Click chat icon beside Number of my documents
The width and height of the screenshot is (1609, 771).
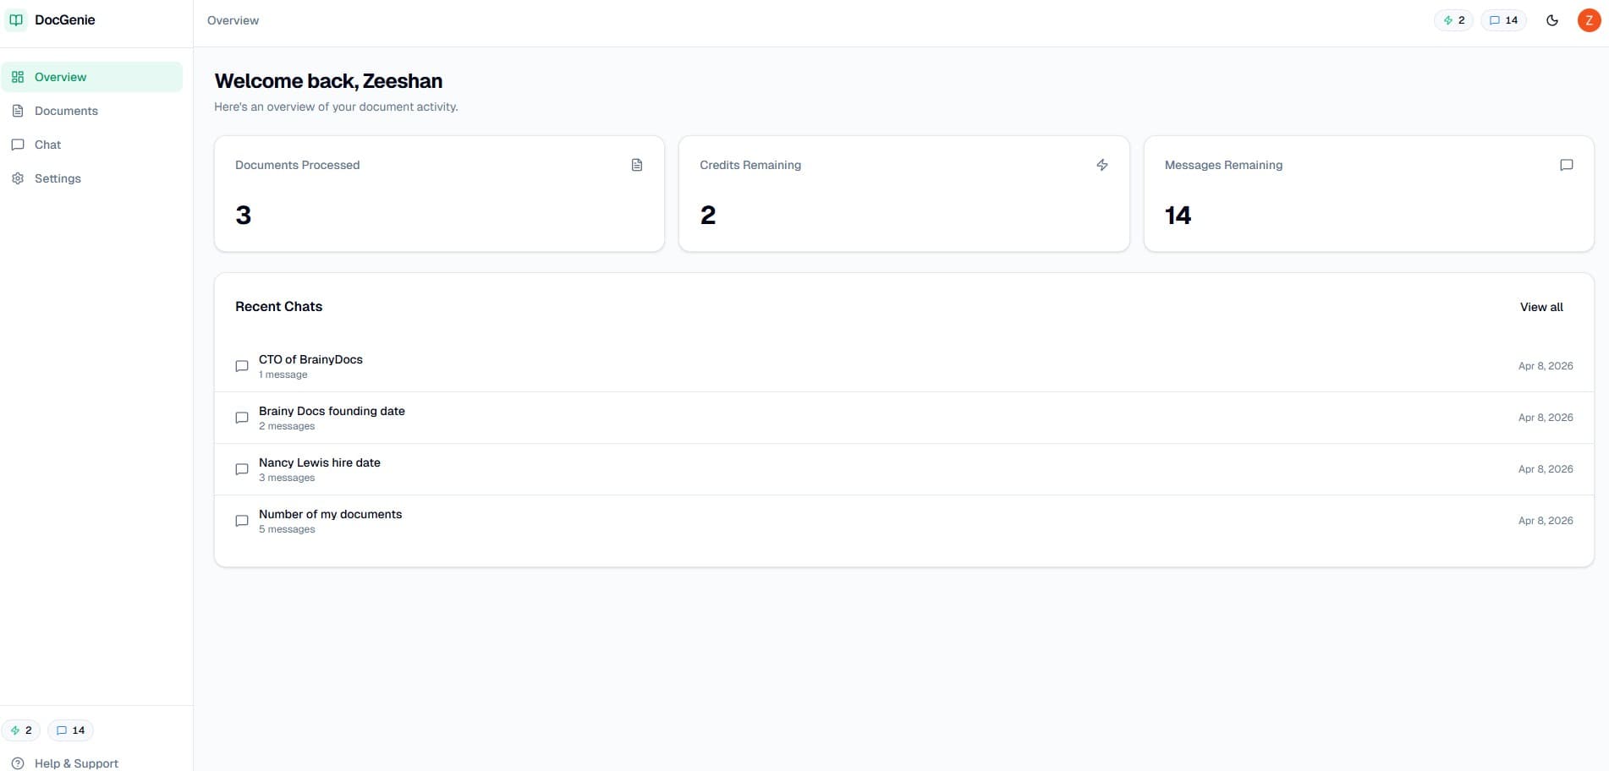[x=242, y=521]
